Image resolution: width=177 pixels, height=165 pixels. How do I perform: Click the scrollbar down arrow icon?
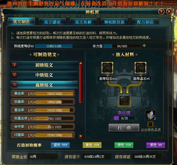click(81, 136)
